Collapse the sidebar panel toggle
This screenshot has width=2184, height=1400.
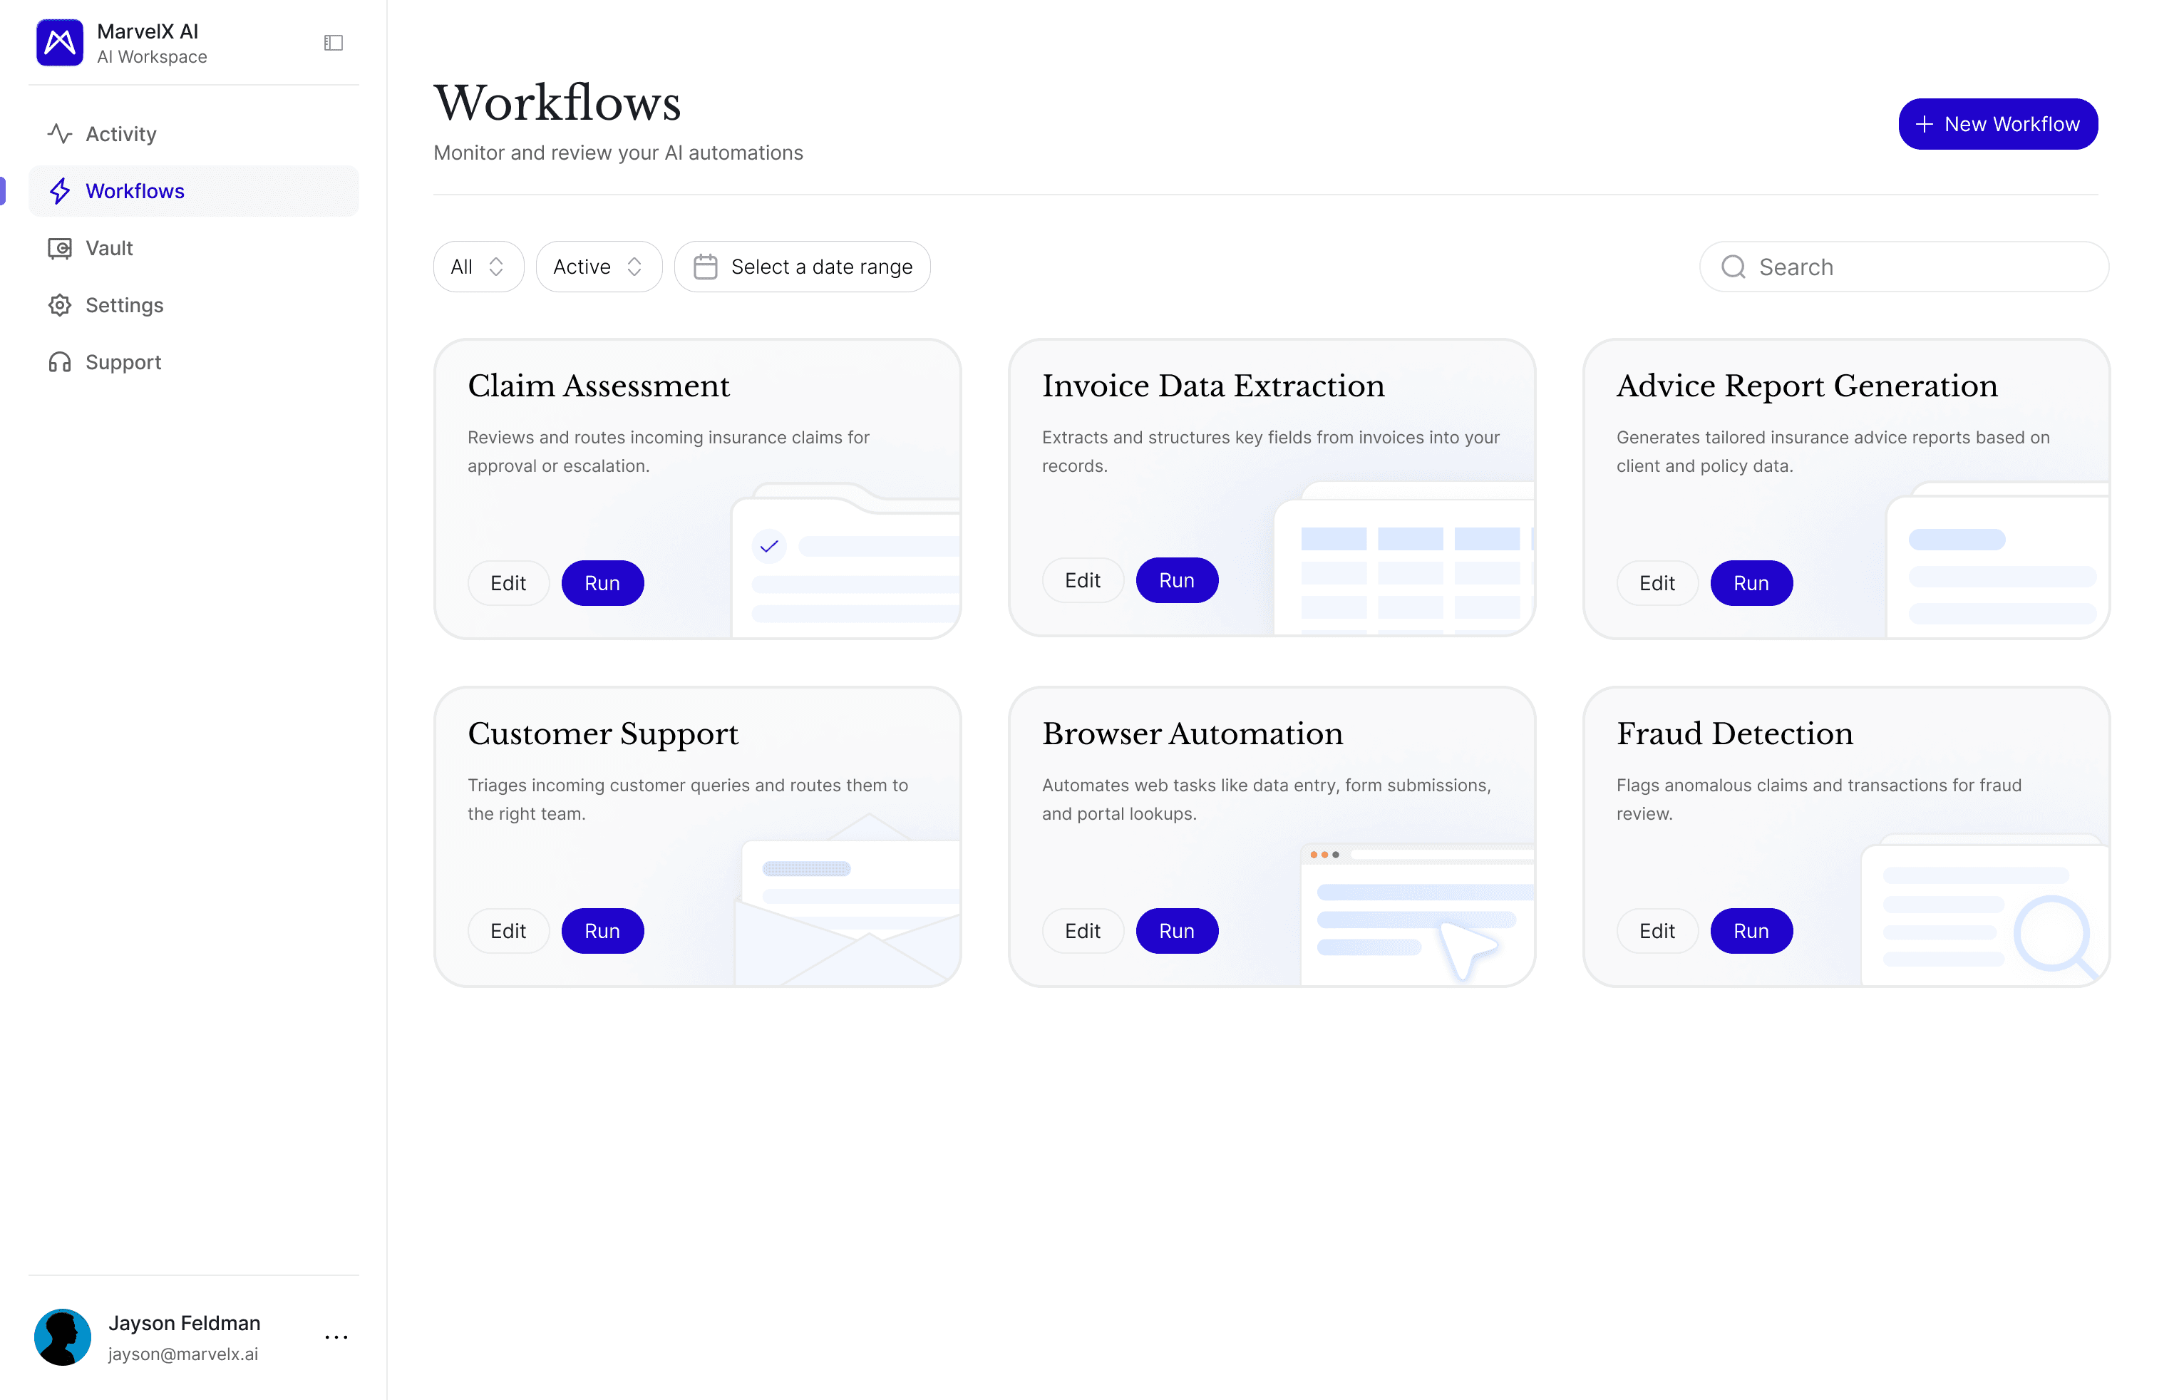coord(334,43)
